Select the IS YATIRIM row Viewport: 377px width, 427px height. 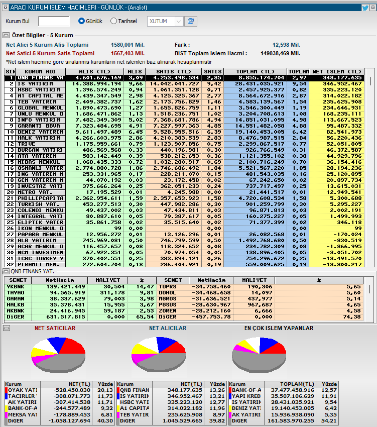coord(184,84)
